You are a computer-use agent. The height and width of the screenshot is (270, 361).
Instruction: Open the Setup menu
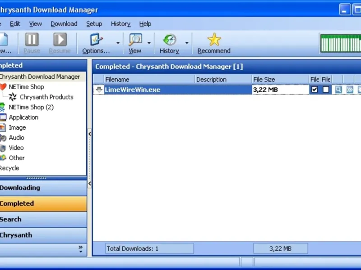click(x=94, y=24)
